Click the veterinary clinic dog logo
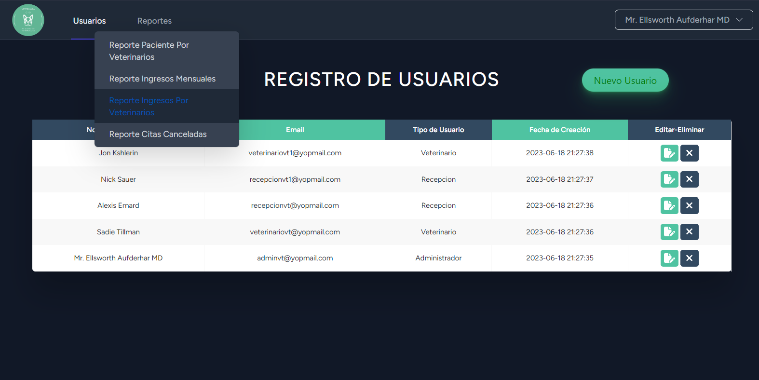 point(28,20)
